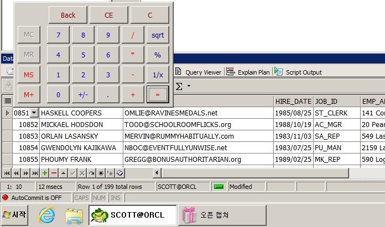Click the first record navigation button
Image resolution: width=385 pixels, height=227 pixels.
click(x=7, y=173)
